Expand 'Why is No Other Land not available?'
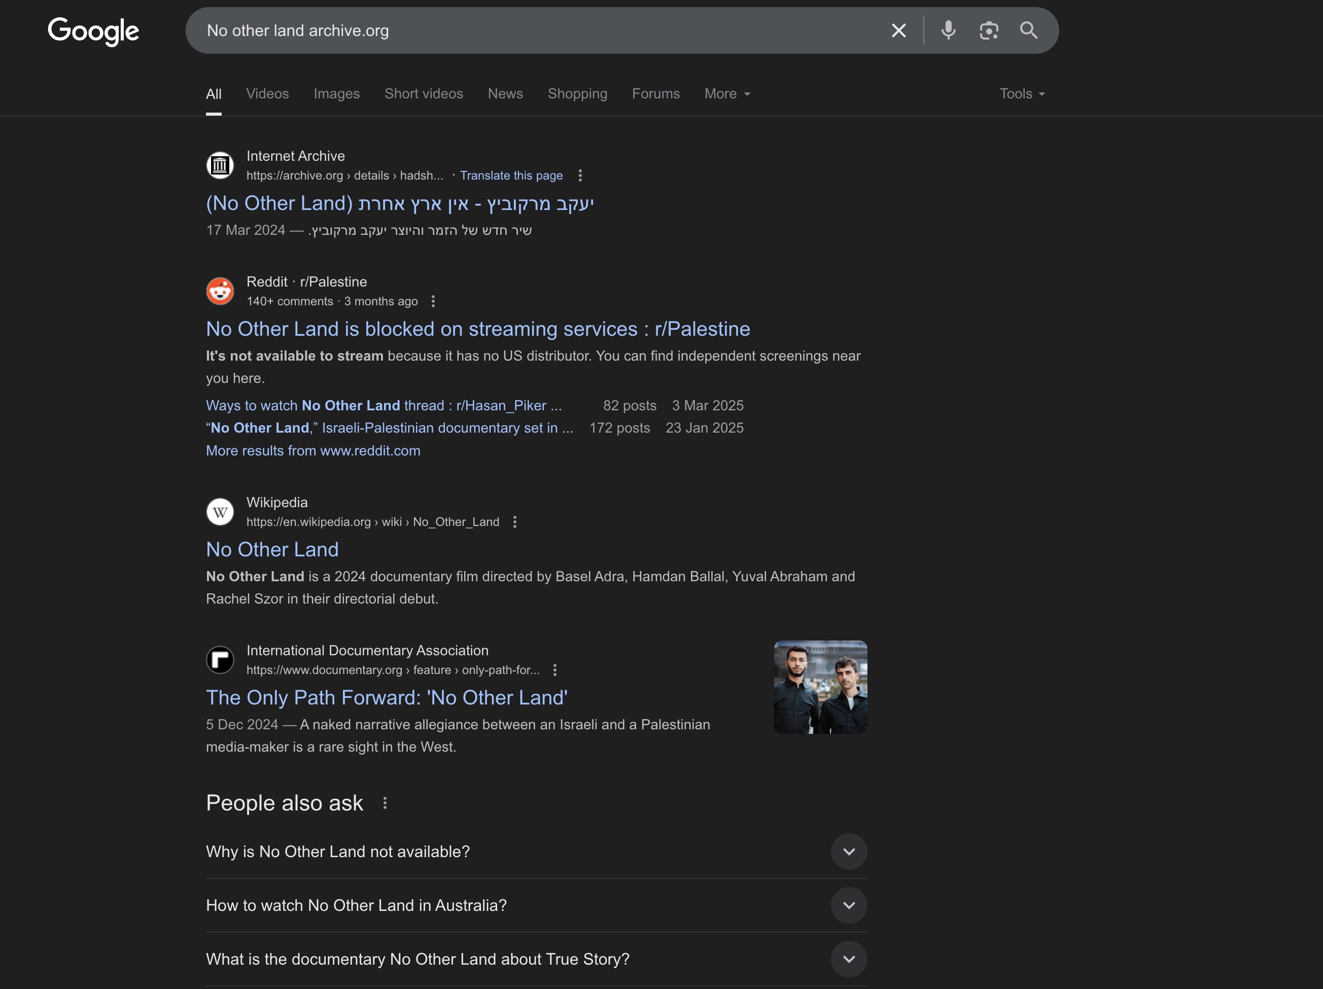1323x989 pixels. coord(537,852)
